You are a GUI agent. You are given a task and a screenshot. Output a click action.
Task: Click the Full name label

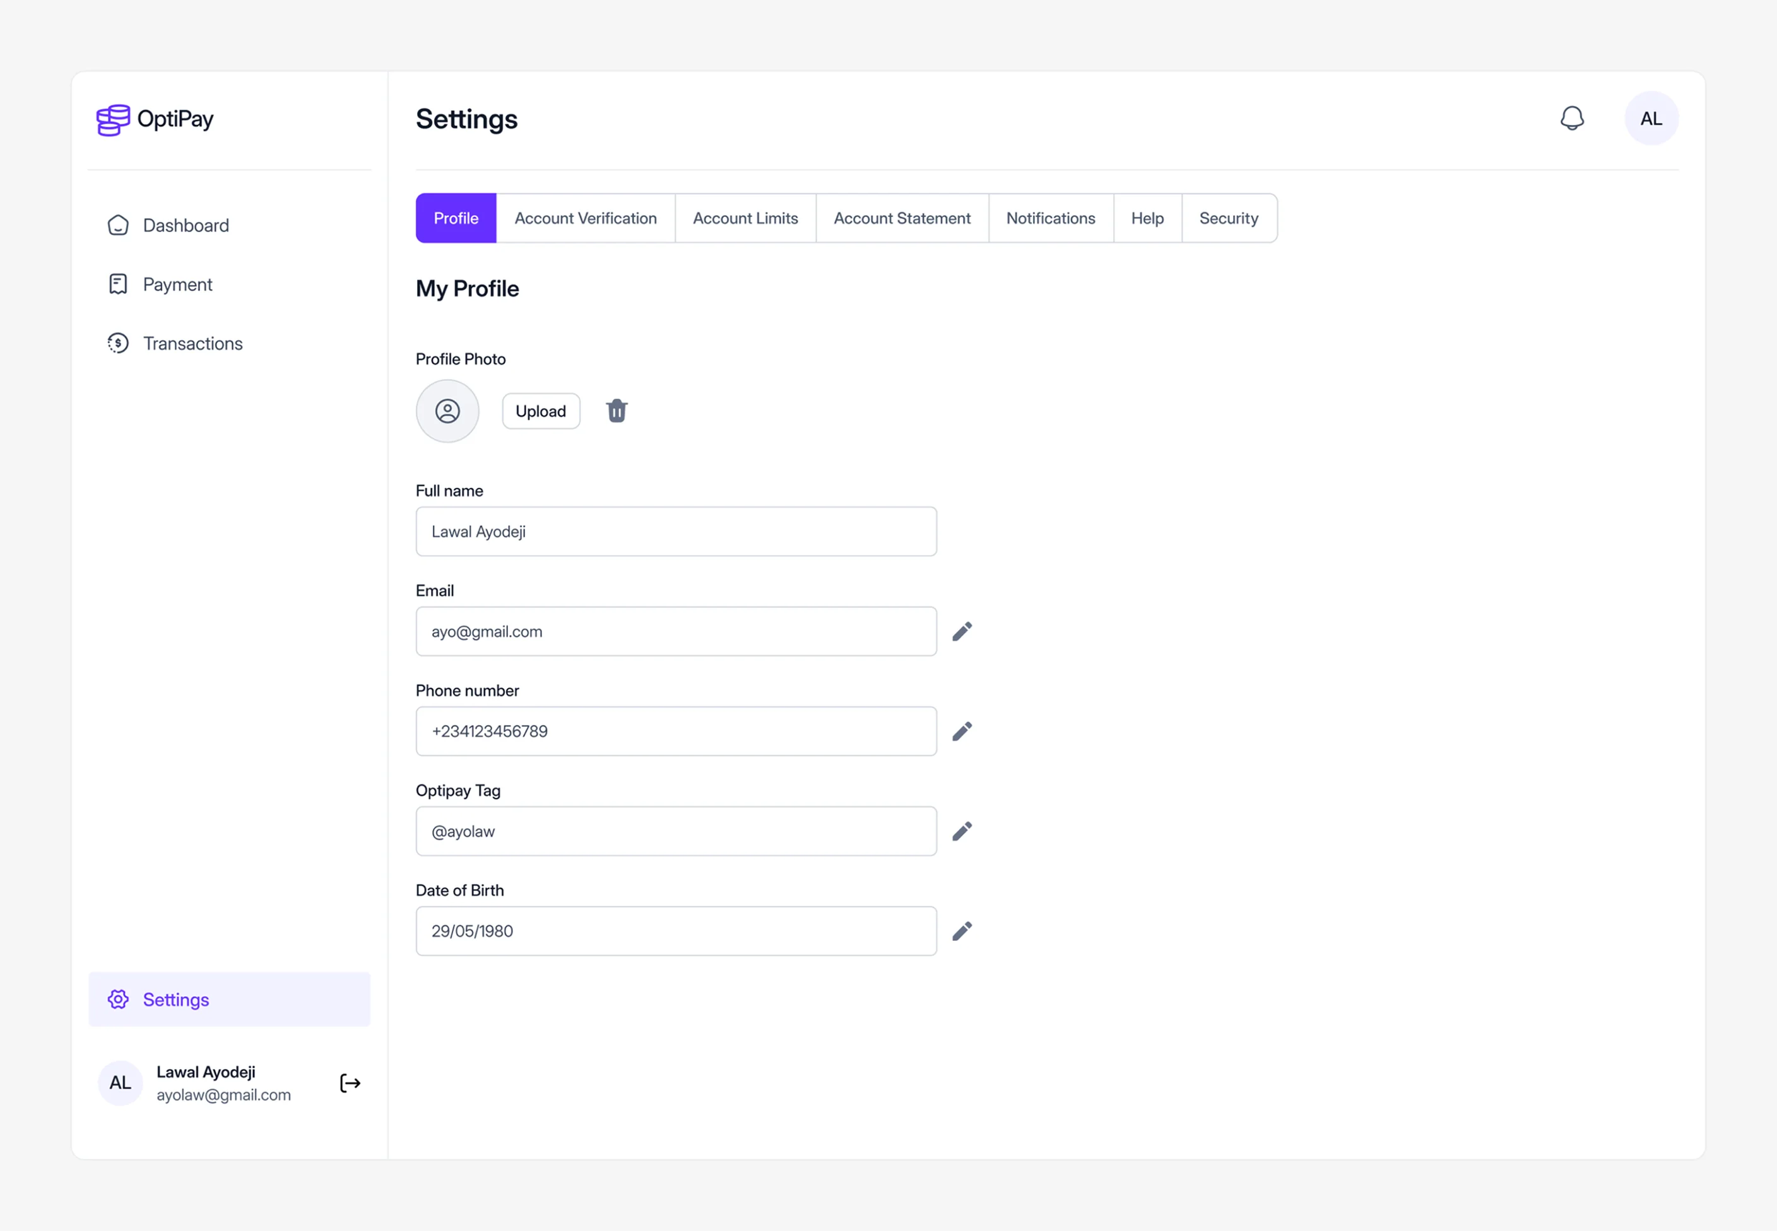tap(449, 491)
